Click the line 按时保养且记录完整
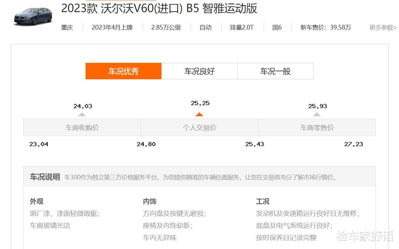Image resolution: width=399 pixels, height=249 pixels. [x=286, y=238]
